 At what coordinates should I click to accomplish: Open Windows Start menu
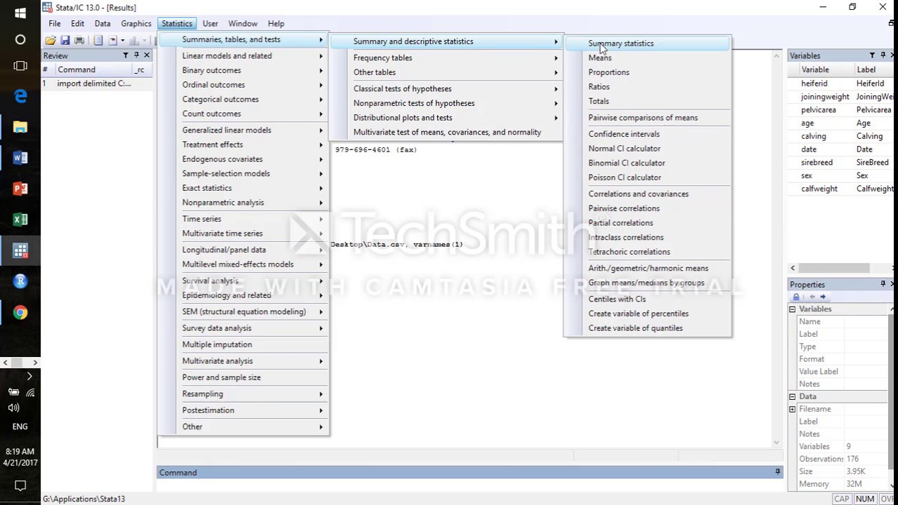point(20,13)
